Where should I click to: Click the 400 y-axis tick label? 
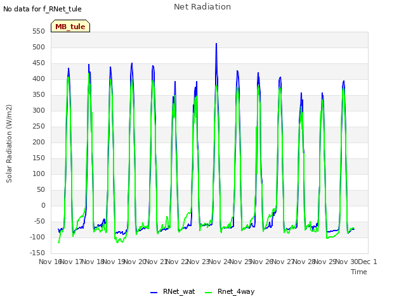[39, 79]
